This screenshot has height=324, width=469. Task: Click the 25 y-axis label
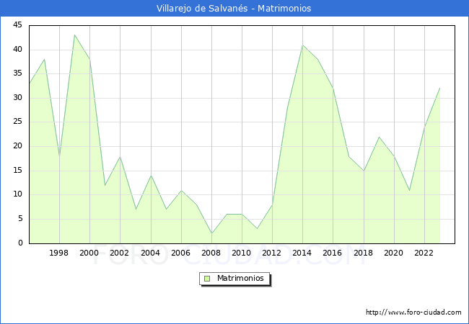pos(17,122)
